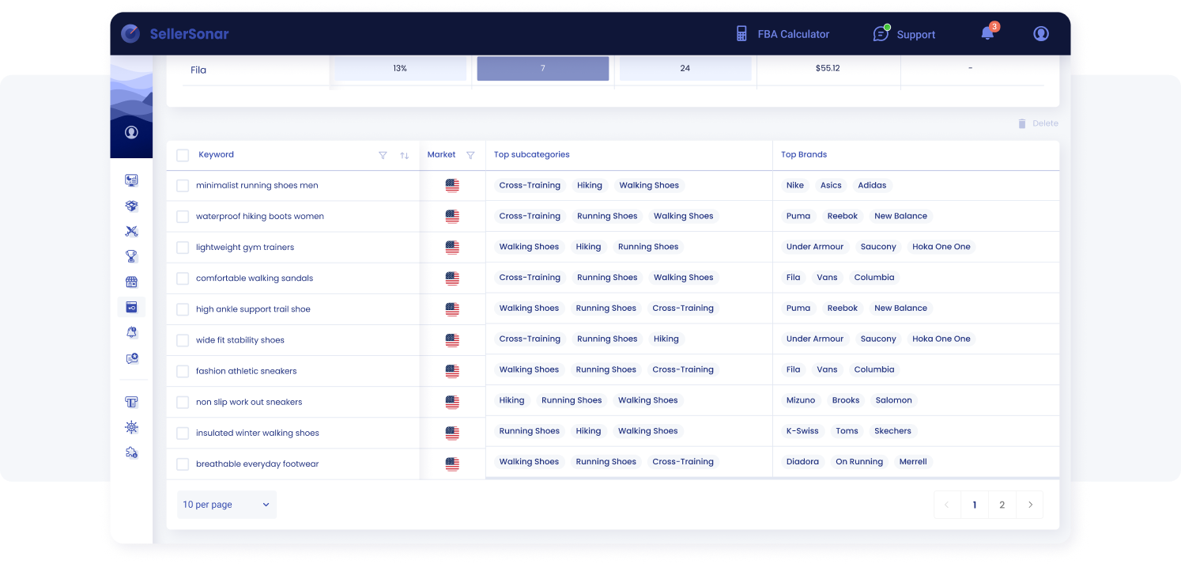Screen dimensions: 1181x564
Task: Open the dashboard monitor icon in sidebar
Action: pos(131,180)
